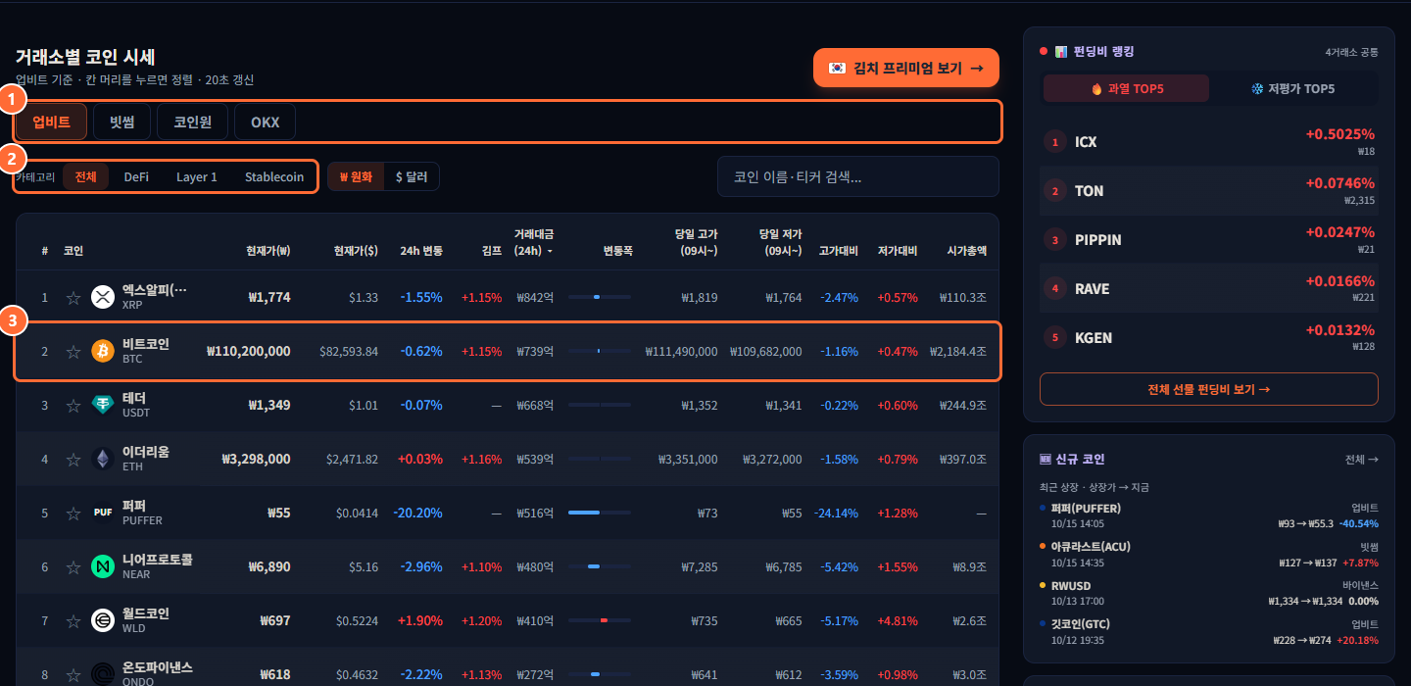Filter coins by DeFi category
The image size is (1411, 686).
coord(136,176)
